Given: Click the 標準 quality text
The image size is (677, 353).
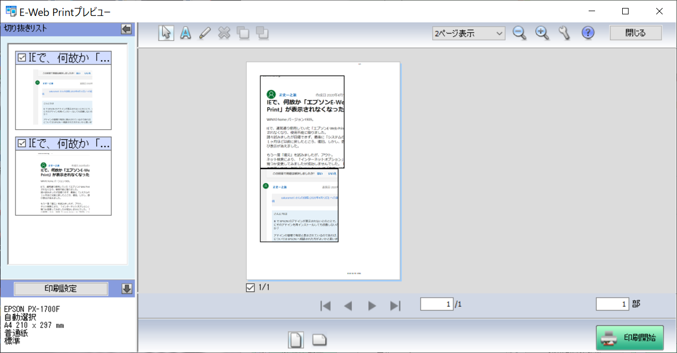Looking at the screenshot, I should click(x=12, y=341).
